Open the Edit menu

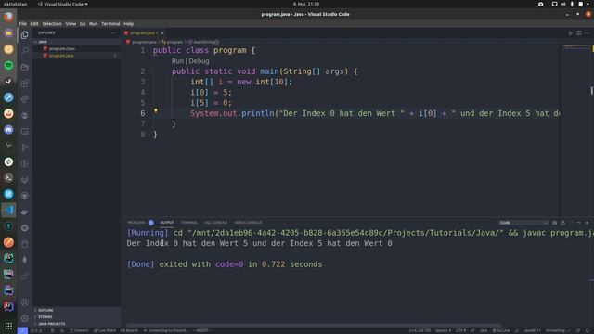(34, 23)
